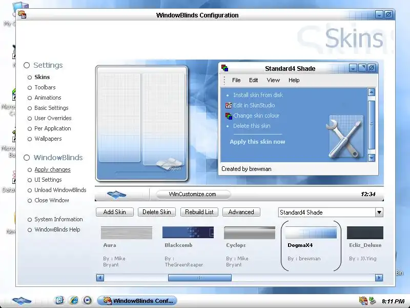
Task: Click the Change skin colour icon
Action: point(229,116)
